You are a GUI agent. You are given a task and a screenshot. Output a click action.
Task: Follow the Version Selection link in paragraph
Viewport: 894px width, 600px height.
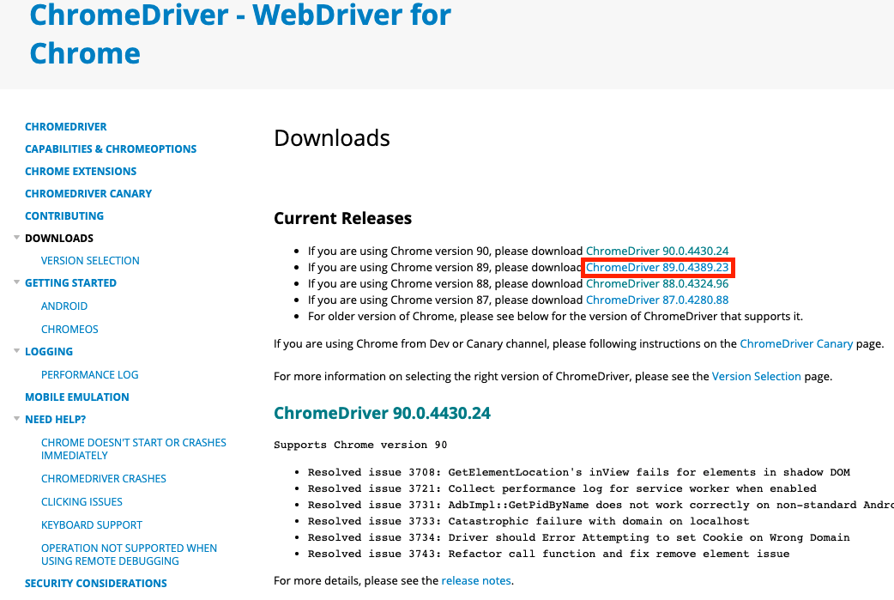click(x=756, y=377)
